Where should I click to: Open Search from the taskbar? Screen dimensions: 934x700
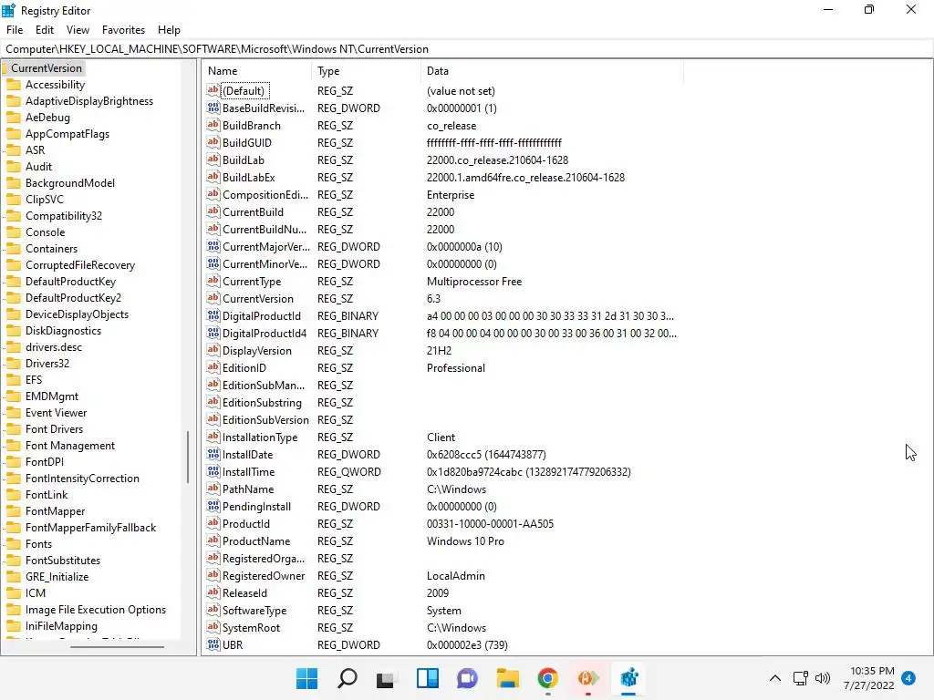[348, 678]
